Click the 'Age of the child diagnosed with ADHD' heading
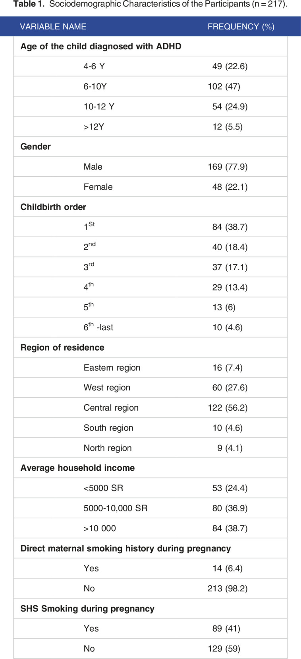Viewport: 301px width, 659px height. [x=101, y=47]
